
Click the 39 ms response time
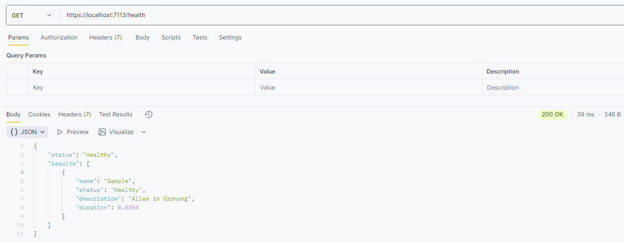(586, 114)
